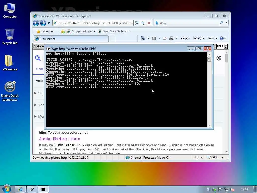Viewport: 257px width, 193px height.
Task: Toggle Compatibility View icon
Action: 137,23
